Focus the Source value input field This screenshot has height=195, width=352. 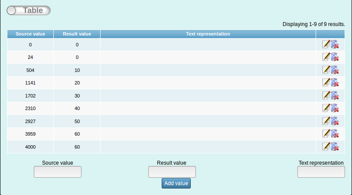coord(58,172)
